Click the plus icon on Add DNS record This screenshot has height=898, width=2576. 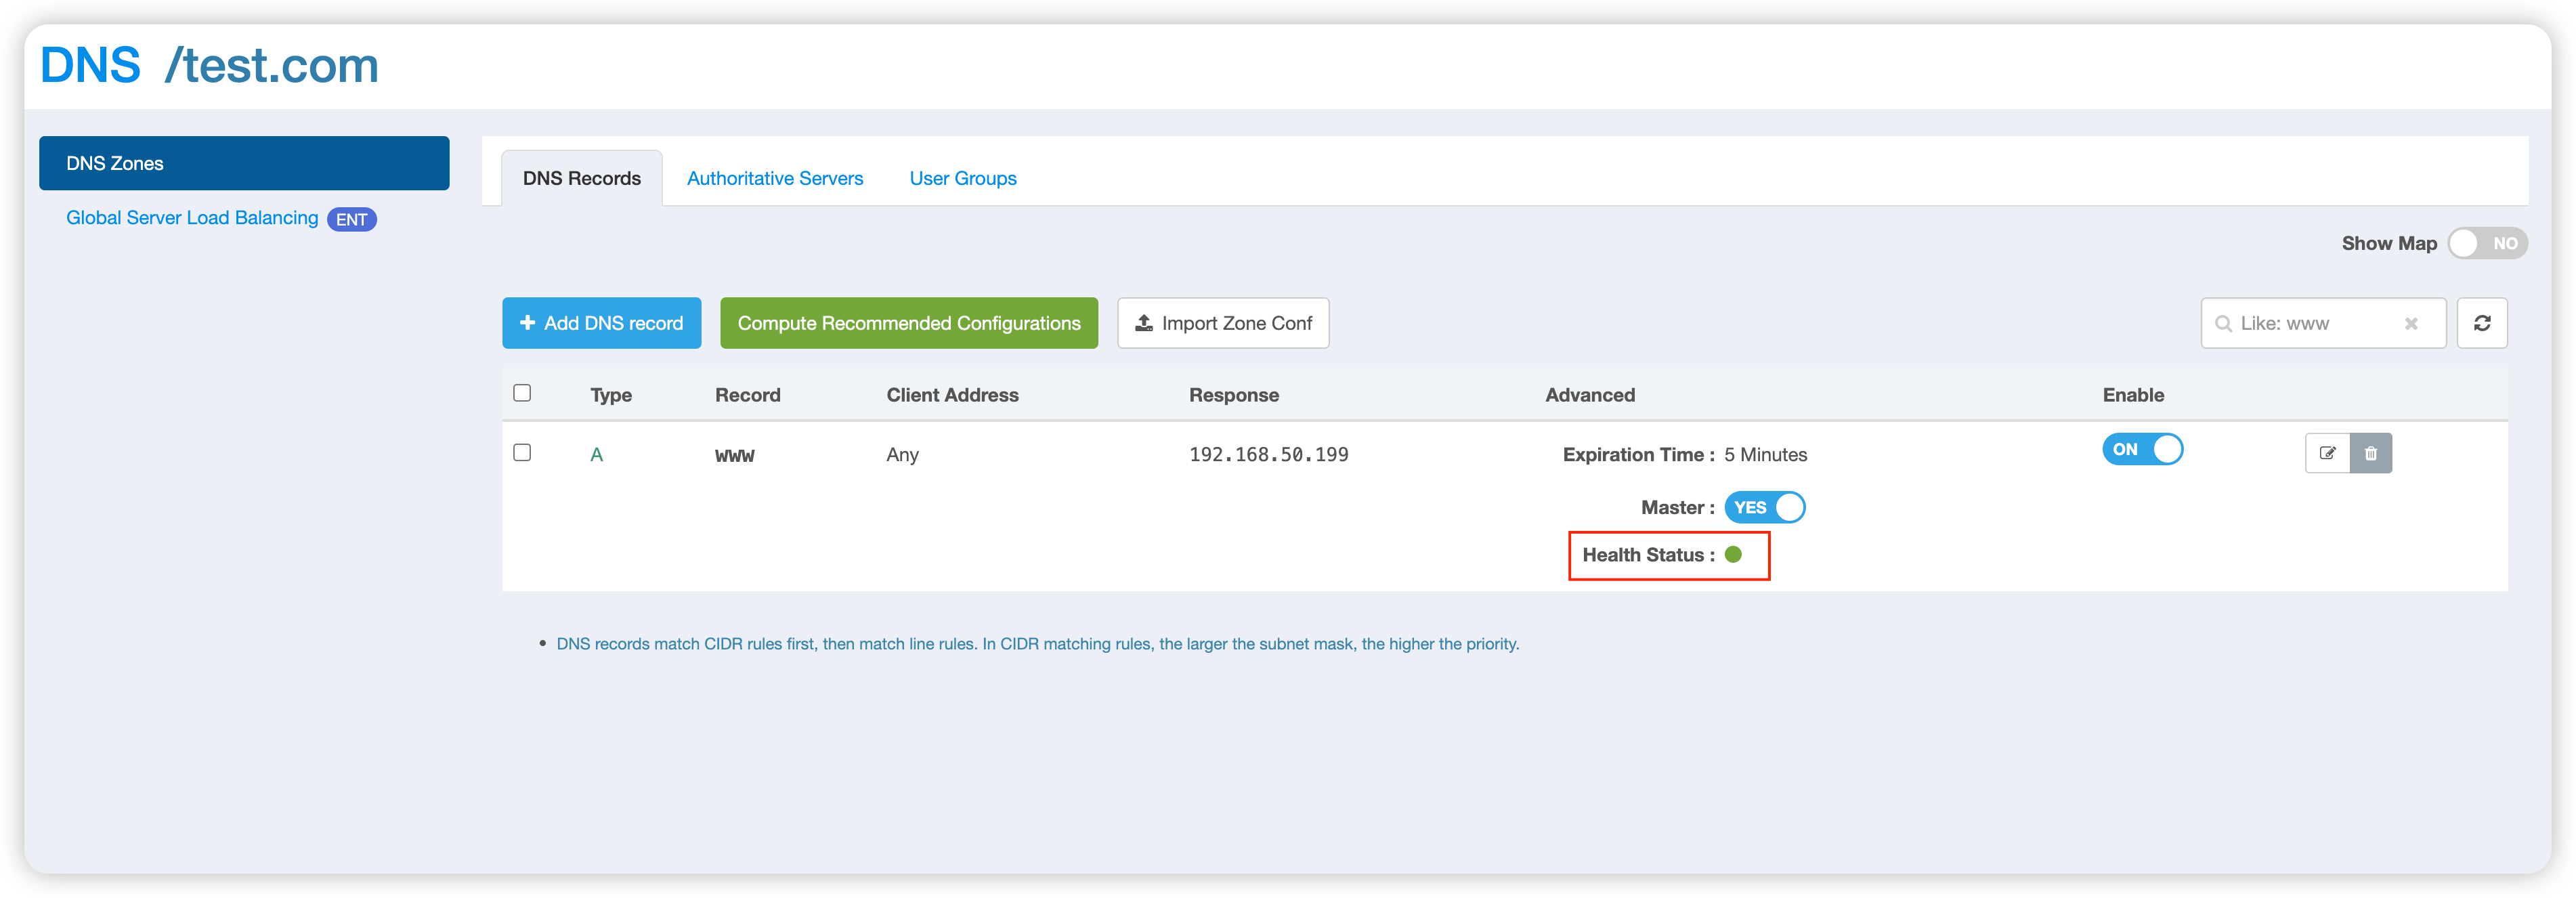point(527,323)
